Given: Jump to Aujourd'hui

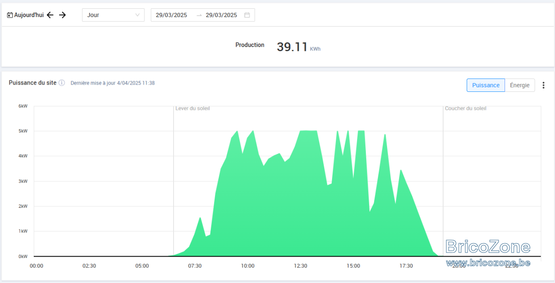Looking at the screenshot, I should (29, 15).
